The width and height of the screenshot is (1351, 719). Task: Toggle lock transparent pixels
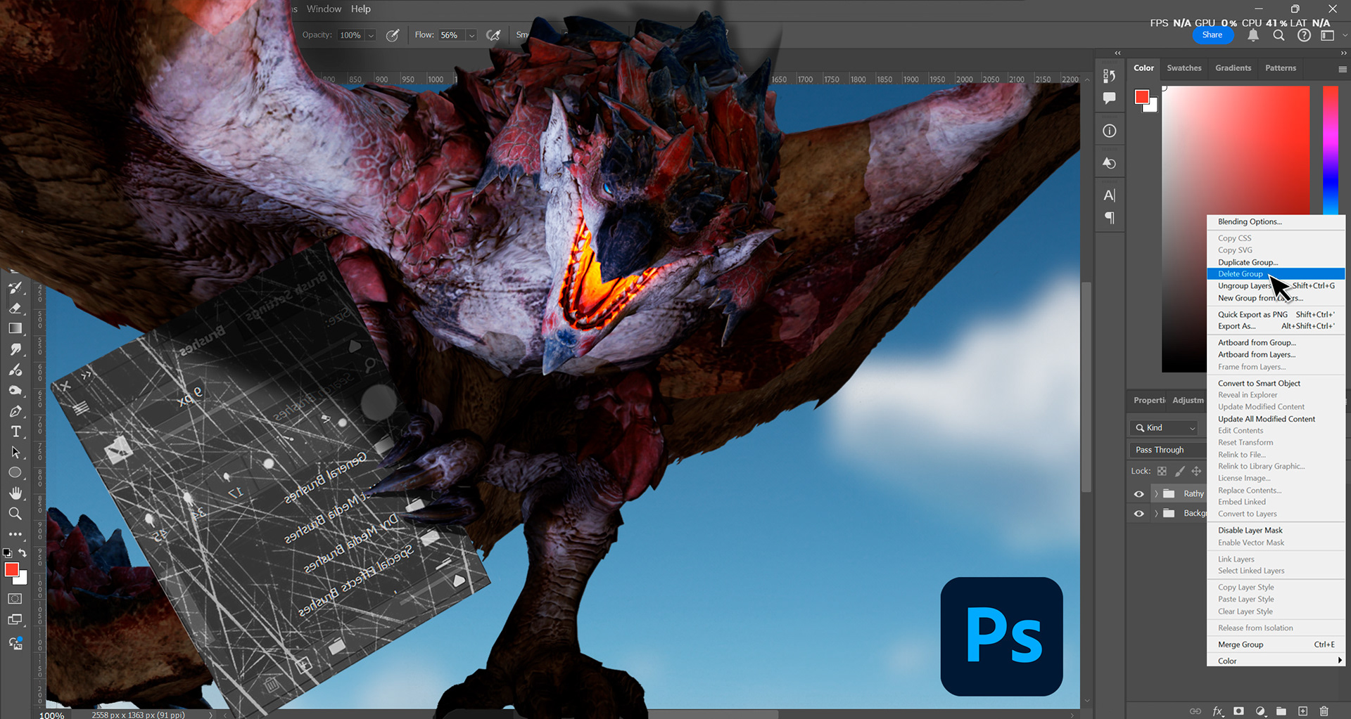pos(1162,471)
